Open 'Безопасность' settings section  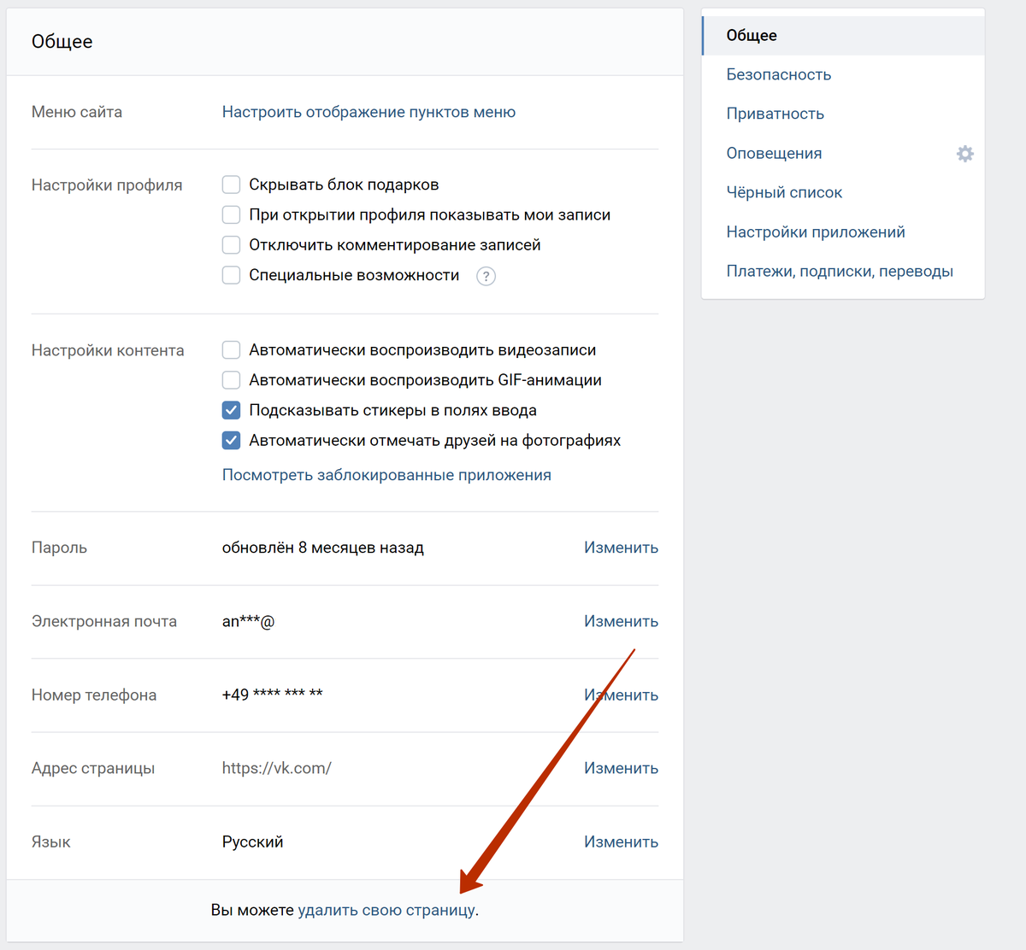tap(778, 74)
